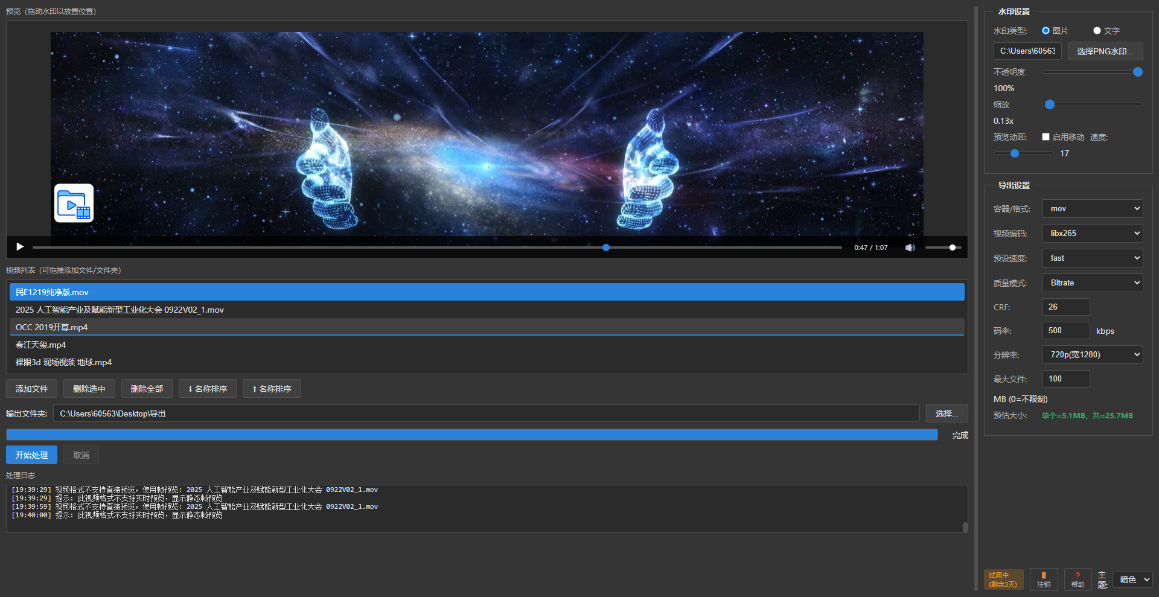
Task: Click the 注销 logout icon button
Action: (x=1044, y=579)
